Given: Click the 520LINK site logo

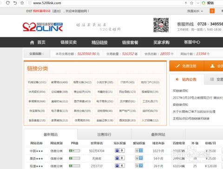Looking at the screenshot, I should pos(43,27).
